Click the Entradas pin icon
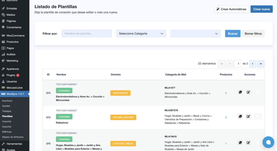The height and width of the screenshot is (151, 277). [x=3, y=8]
